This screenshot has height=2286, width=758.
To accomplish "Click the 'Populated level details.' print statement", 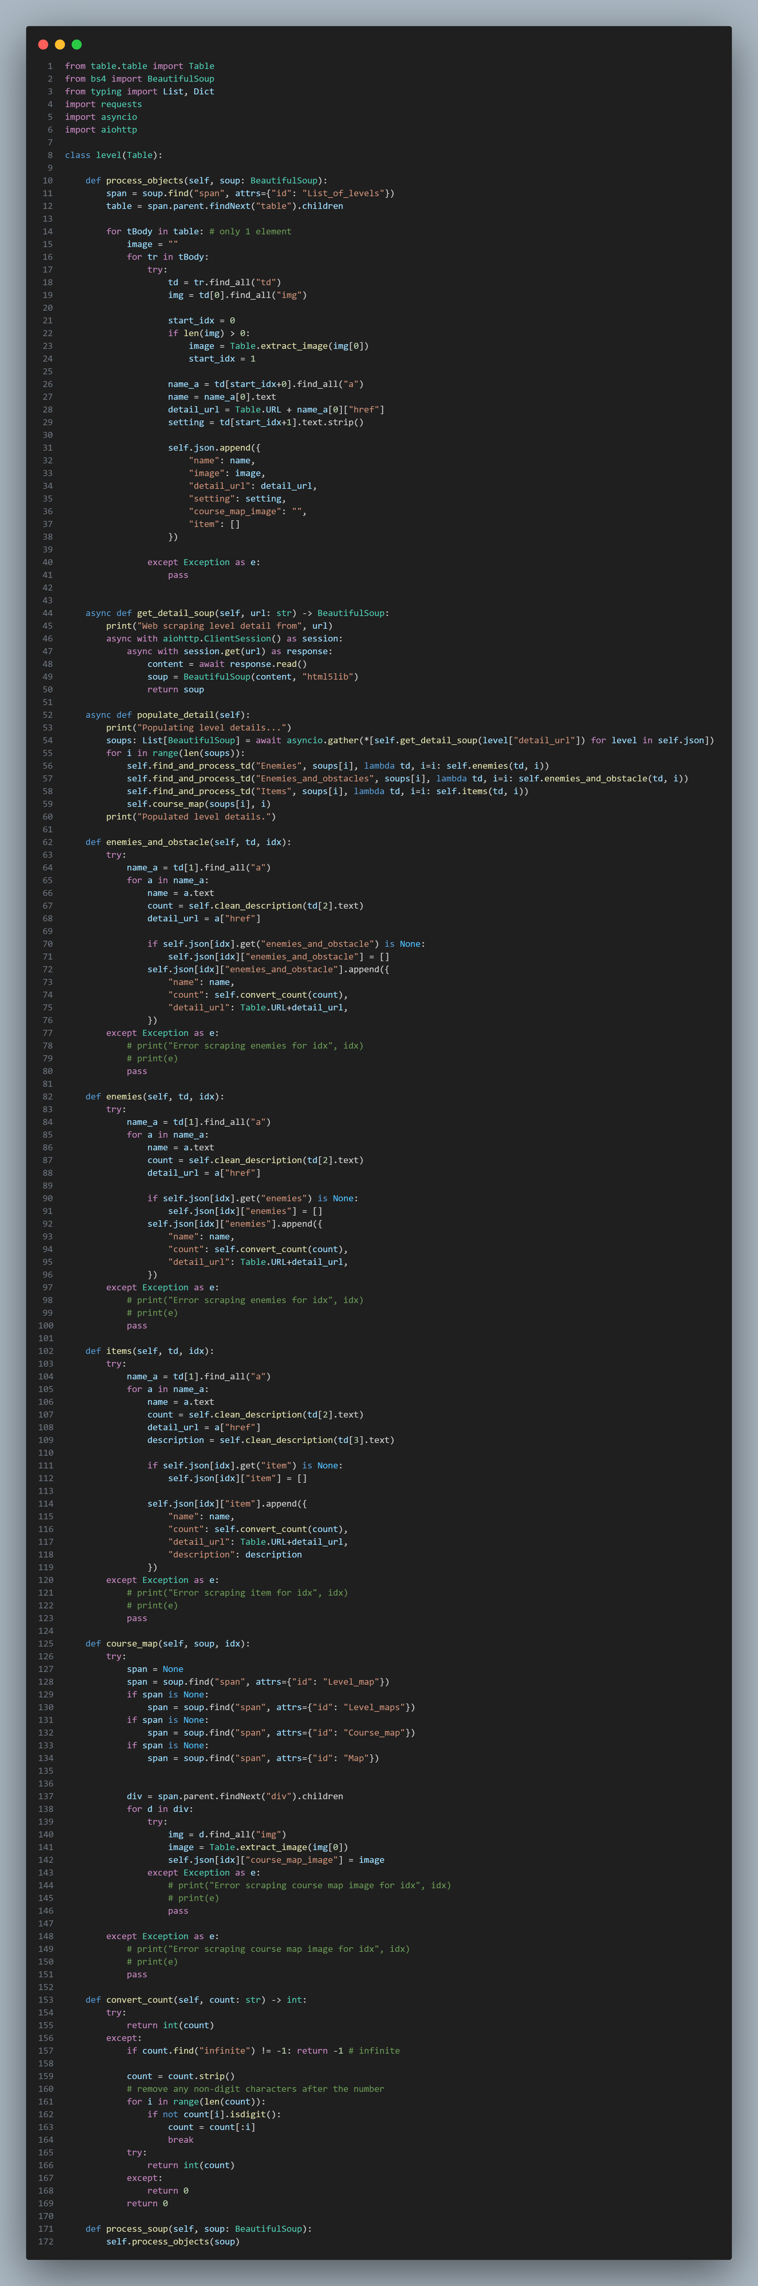I will (191, 817).
